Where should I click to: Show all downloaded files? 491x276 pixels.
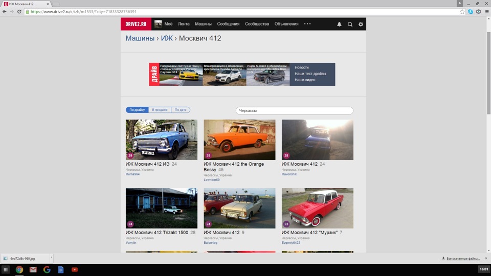click(461, 259)
